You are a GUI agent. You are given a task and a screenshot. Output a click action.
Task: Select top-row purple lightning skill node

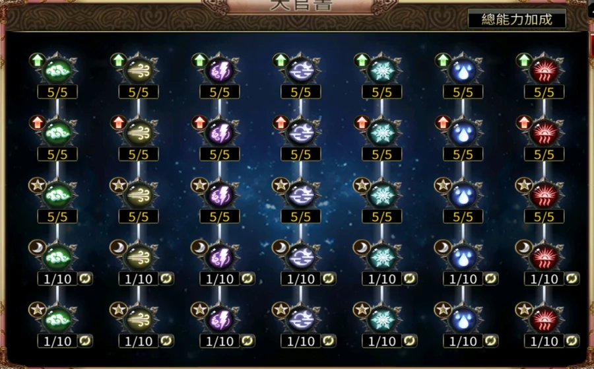(220, 71)
